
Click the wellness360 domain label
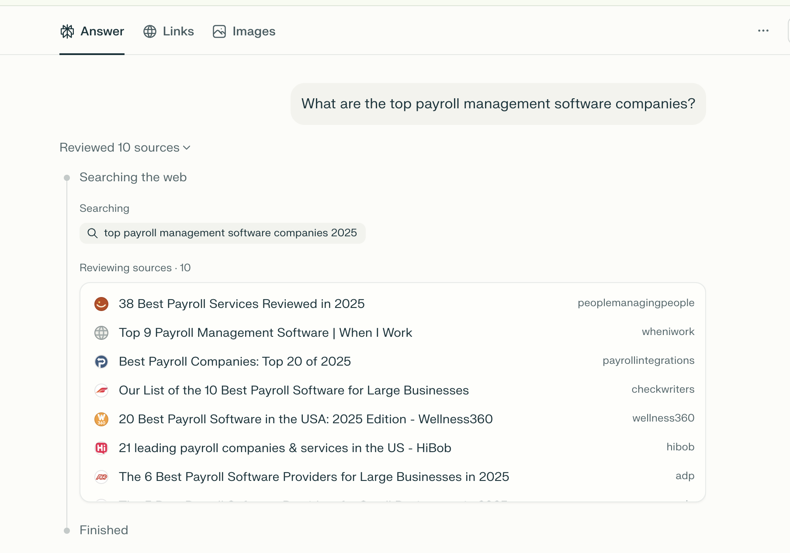(663, 418)
